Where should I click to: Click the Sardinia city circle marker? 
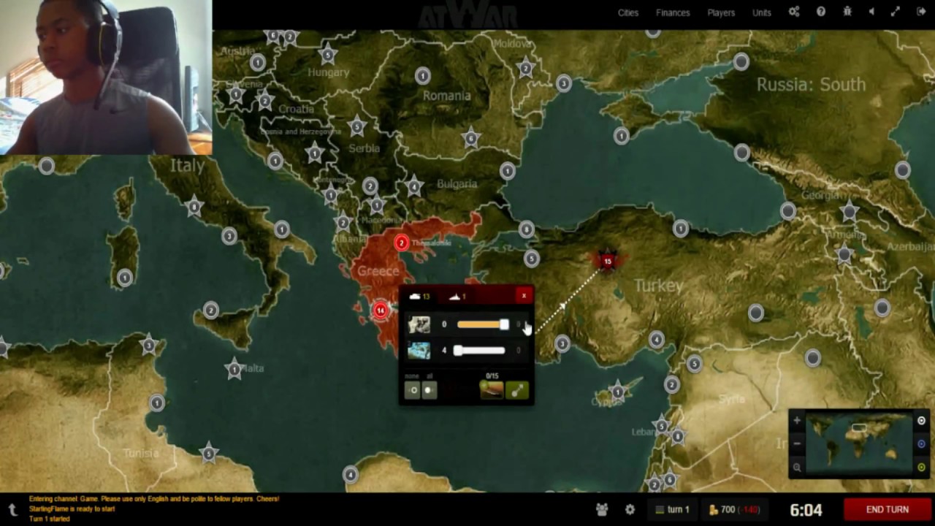click(x=125, y=278)
